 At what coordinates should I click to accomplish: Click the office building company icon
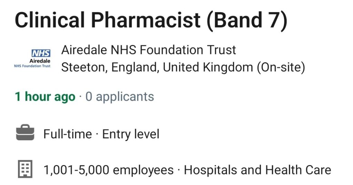pyautogui.click(x=25, y=169)
